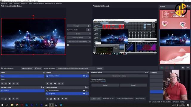Undock the Fontes panel
191x107 pixels.
coord(88,73)
